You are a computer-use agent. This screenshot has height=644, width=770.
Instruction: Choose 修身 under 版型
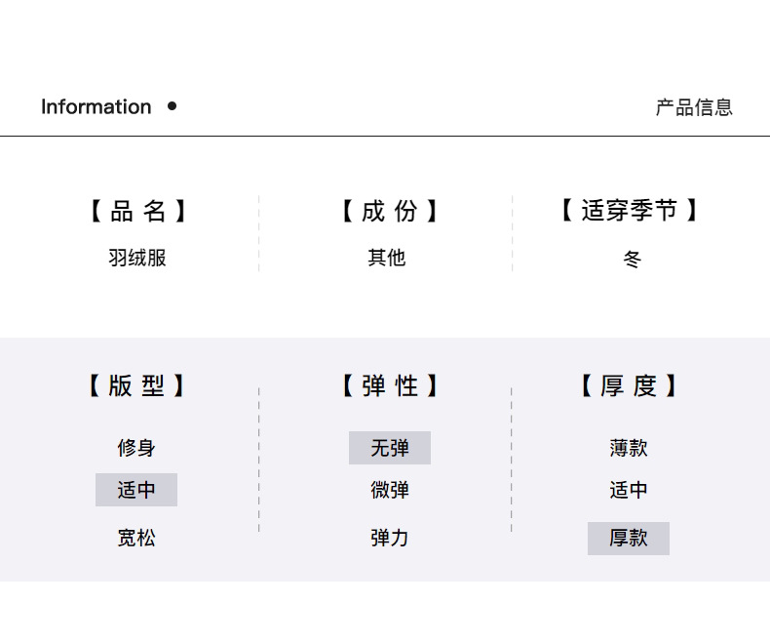point(136,448)
